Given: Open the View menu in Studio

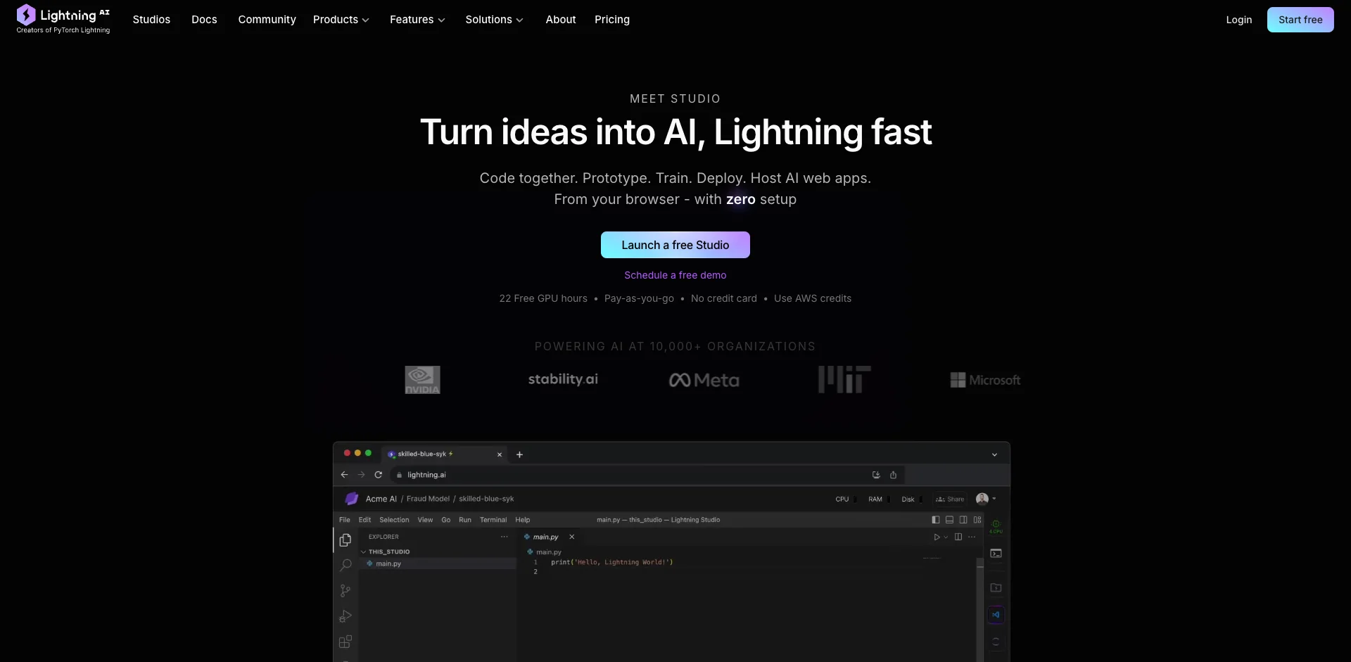Looking at the screenshot, I should click(425, 520).
